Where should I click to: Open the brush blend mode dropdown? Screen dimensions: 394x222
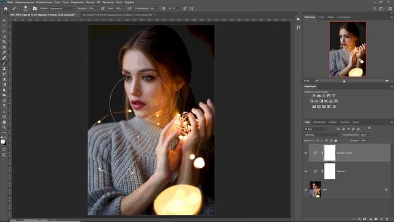62,8
